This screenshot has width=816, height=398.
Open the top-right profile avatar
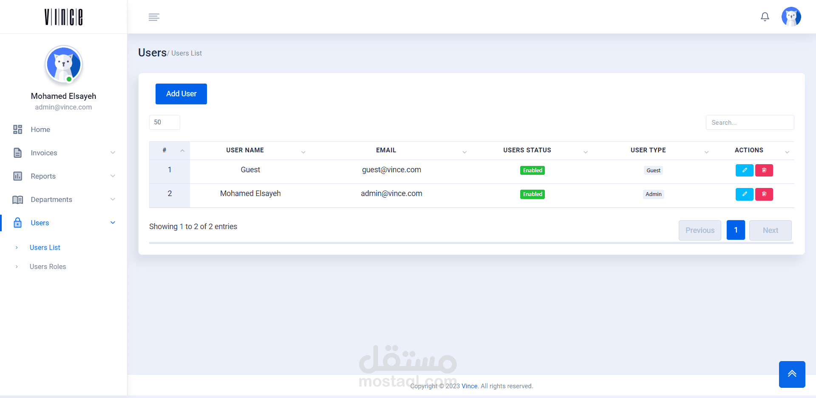pyautogui.click(x=791, y=17)
